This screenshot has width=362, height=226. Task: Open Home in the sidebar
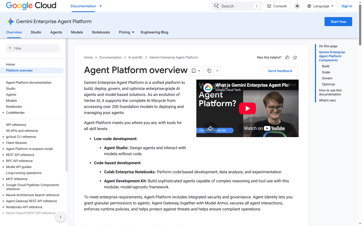tap(10, 65)
